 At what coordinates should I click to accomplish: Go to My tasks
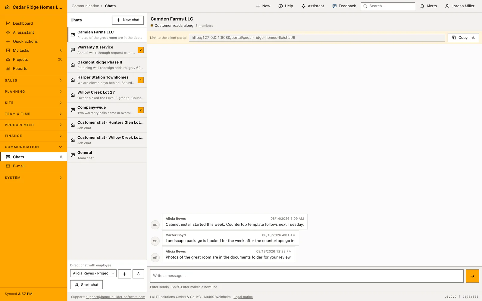coord(33,50)
